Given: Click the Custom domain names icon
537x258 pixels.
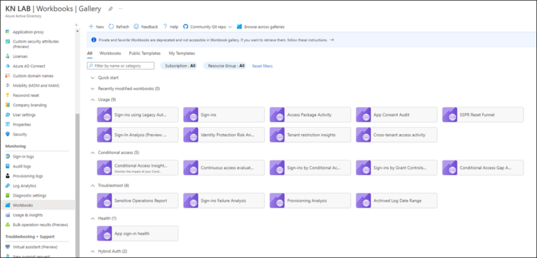Looking at the screenshot, I should click(x=8, y=76).
